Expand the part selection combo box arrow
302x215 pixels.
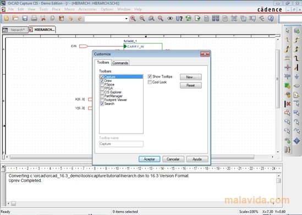point(127,19)
